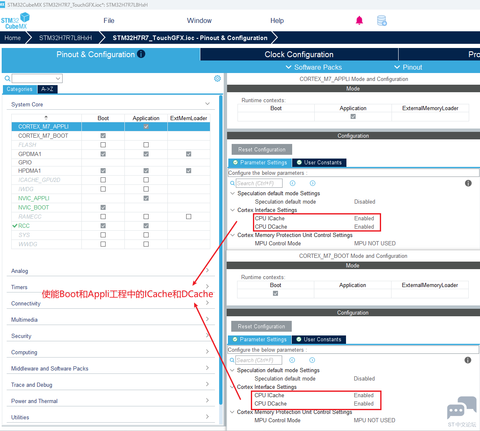Go to previous search result in CORTEX_M7_APPLI
This screenshot has height=431, width=480.
pos(293,183)
